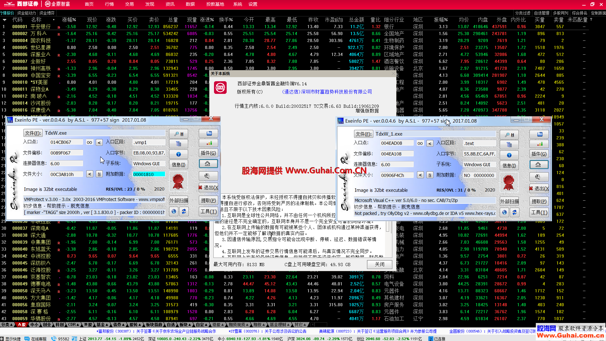This screenshot has height=341, width=606.
Task: Expand CDR market tab dropdown
Action: [74, 325]
